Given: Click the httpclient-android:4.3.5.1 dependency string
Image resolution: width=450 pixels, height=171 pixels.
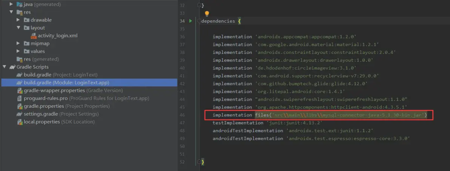Looking at the screenshot, I should (331, 107).
